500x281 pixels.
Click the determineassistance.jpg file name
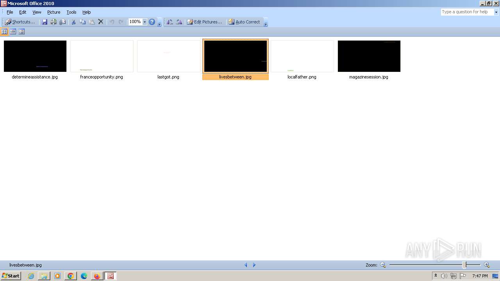tap(35, 77)
